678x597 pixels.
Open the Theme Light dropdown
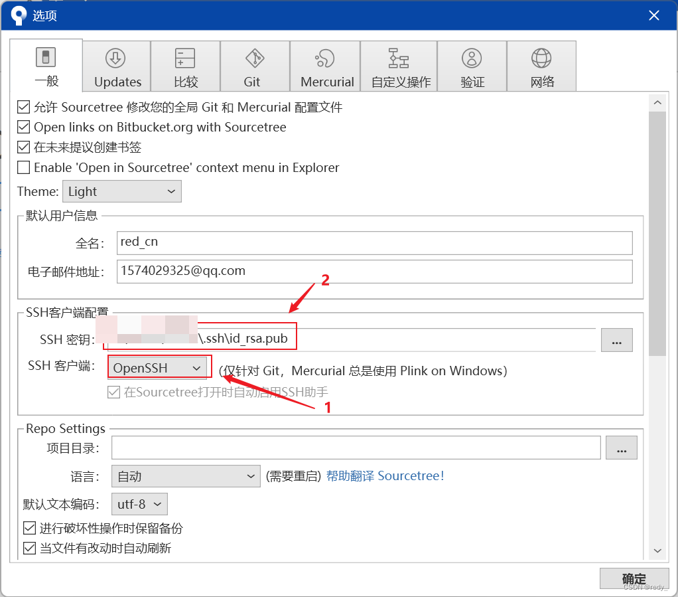coord(122,191)
